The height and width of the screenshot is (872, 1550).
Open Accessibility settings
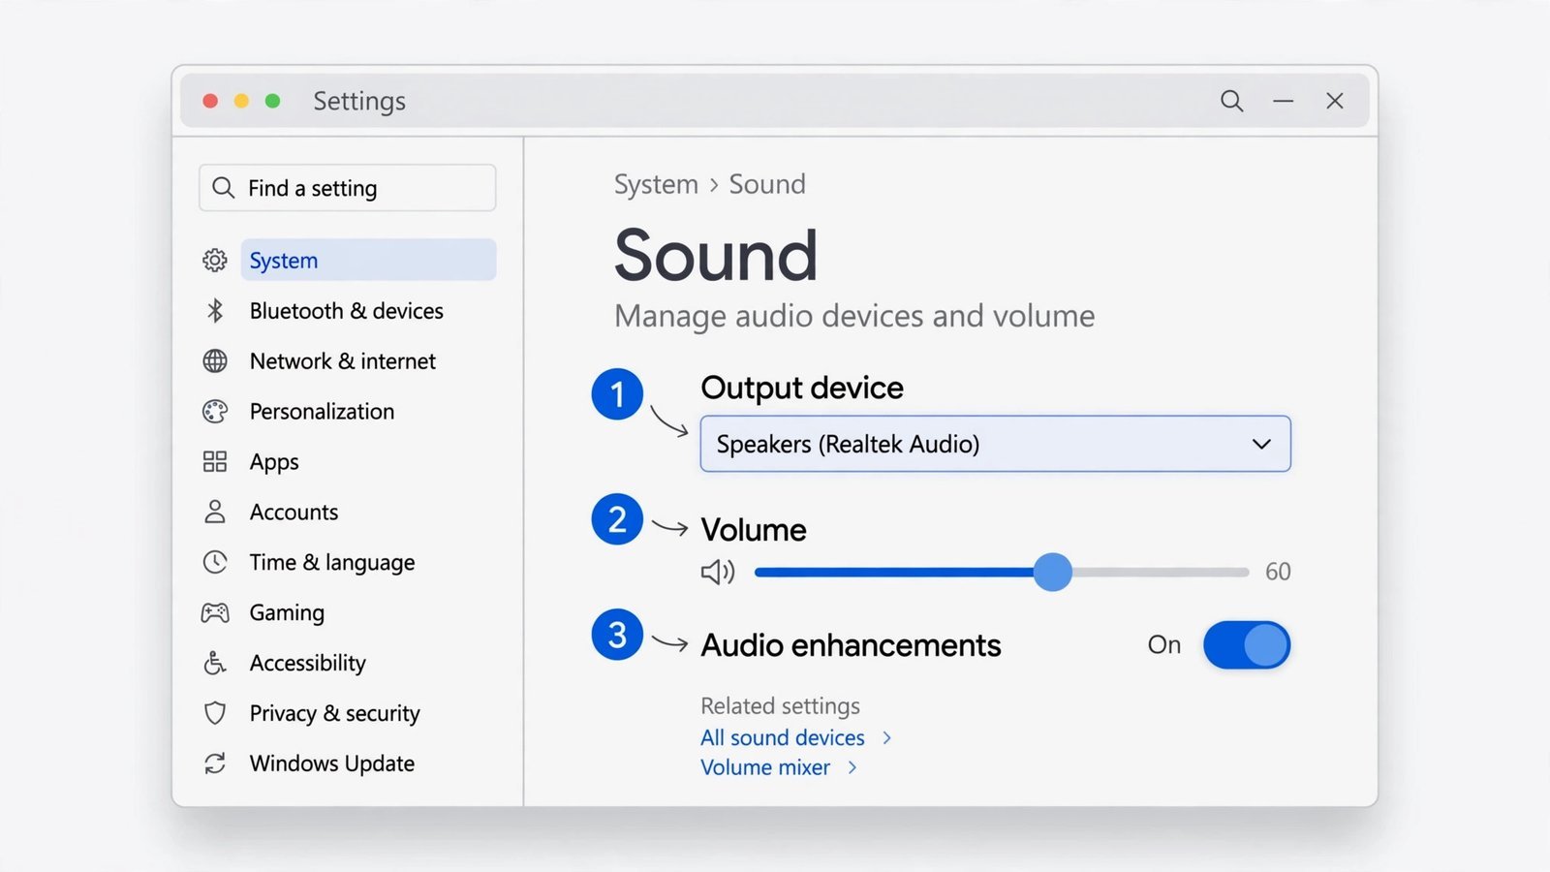307,663
